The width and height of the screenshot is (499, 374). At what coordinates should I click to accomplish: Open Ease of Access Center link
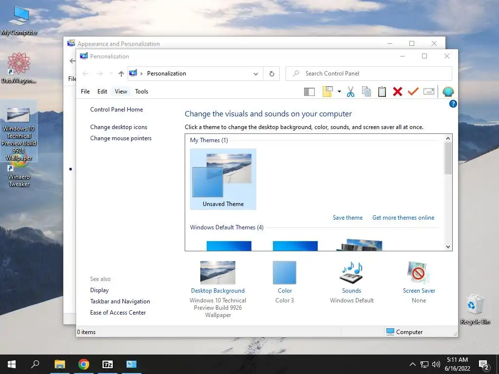(118, 313)
